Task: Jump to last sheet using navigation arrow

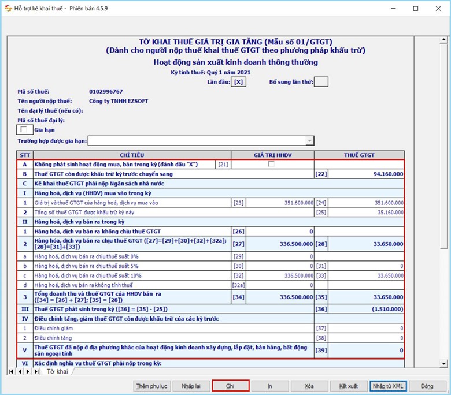Action: click(35, 371)
